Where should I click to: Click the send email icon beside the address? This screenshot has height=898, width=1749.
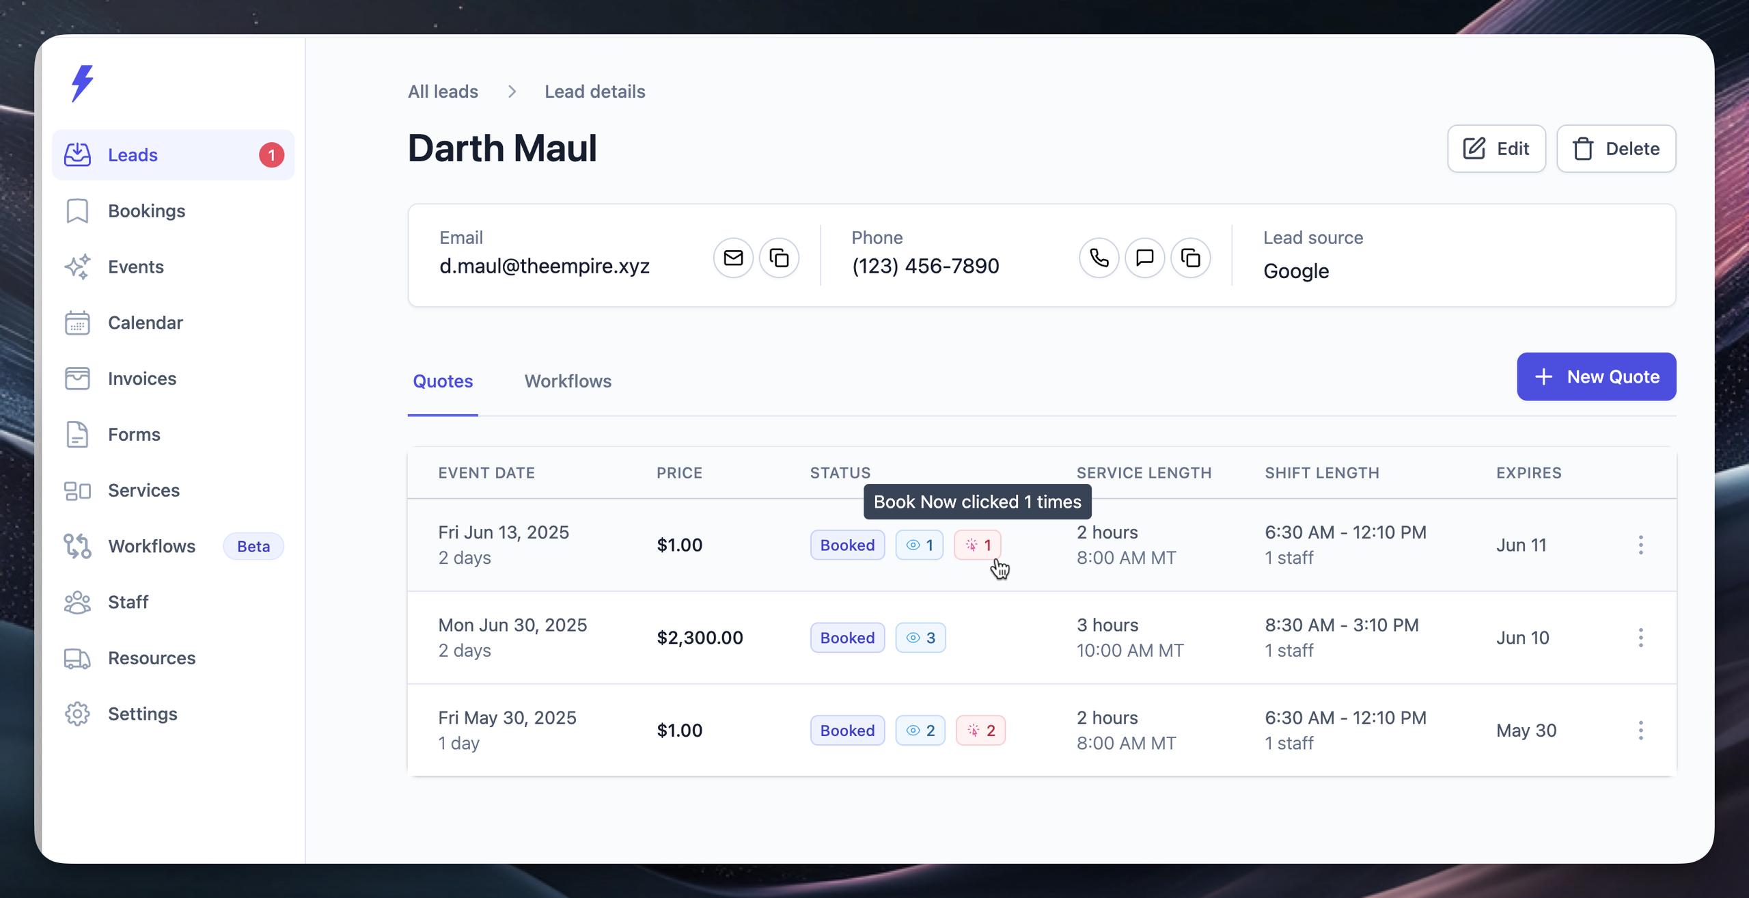733,258
